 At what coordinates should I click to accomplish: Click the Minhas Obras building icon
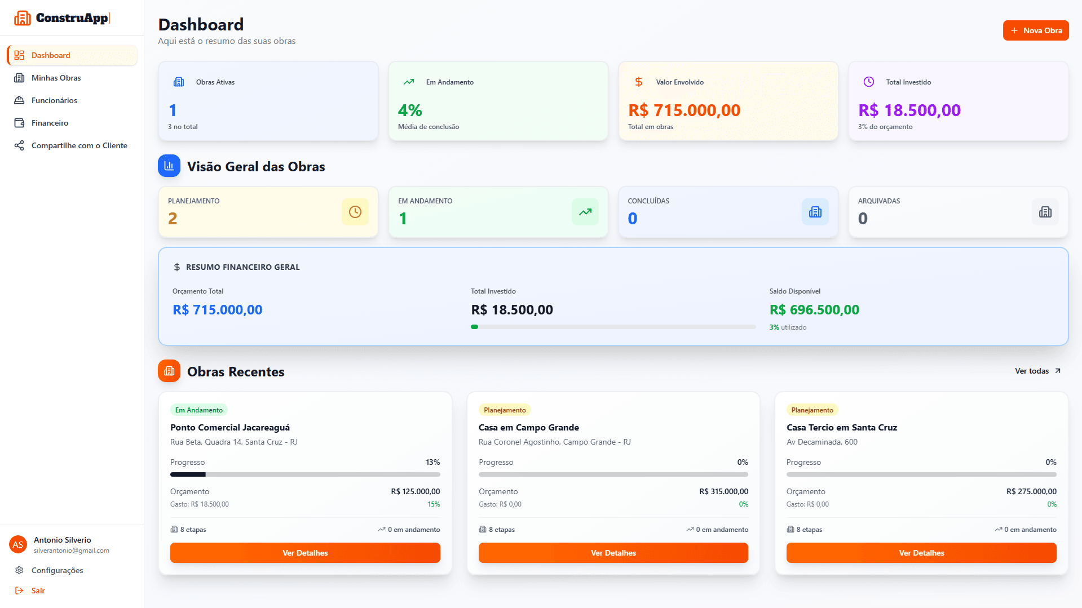(19, 77)
